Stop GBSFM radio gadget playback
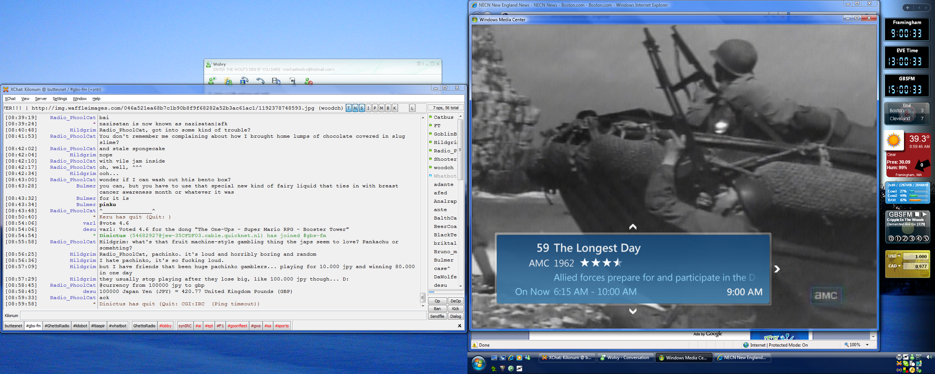 917,214
